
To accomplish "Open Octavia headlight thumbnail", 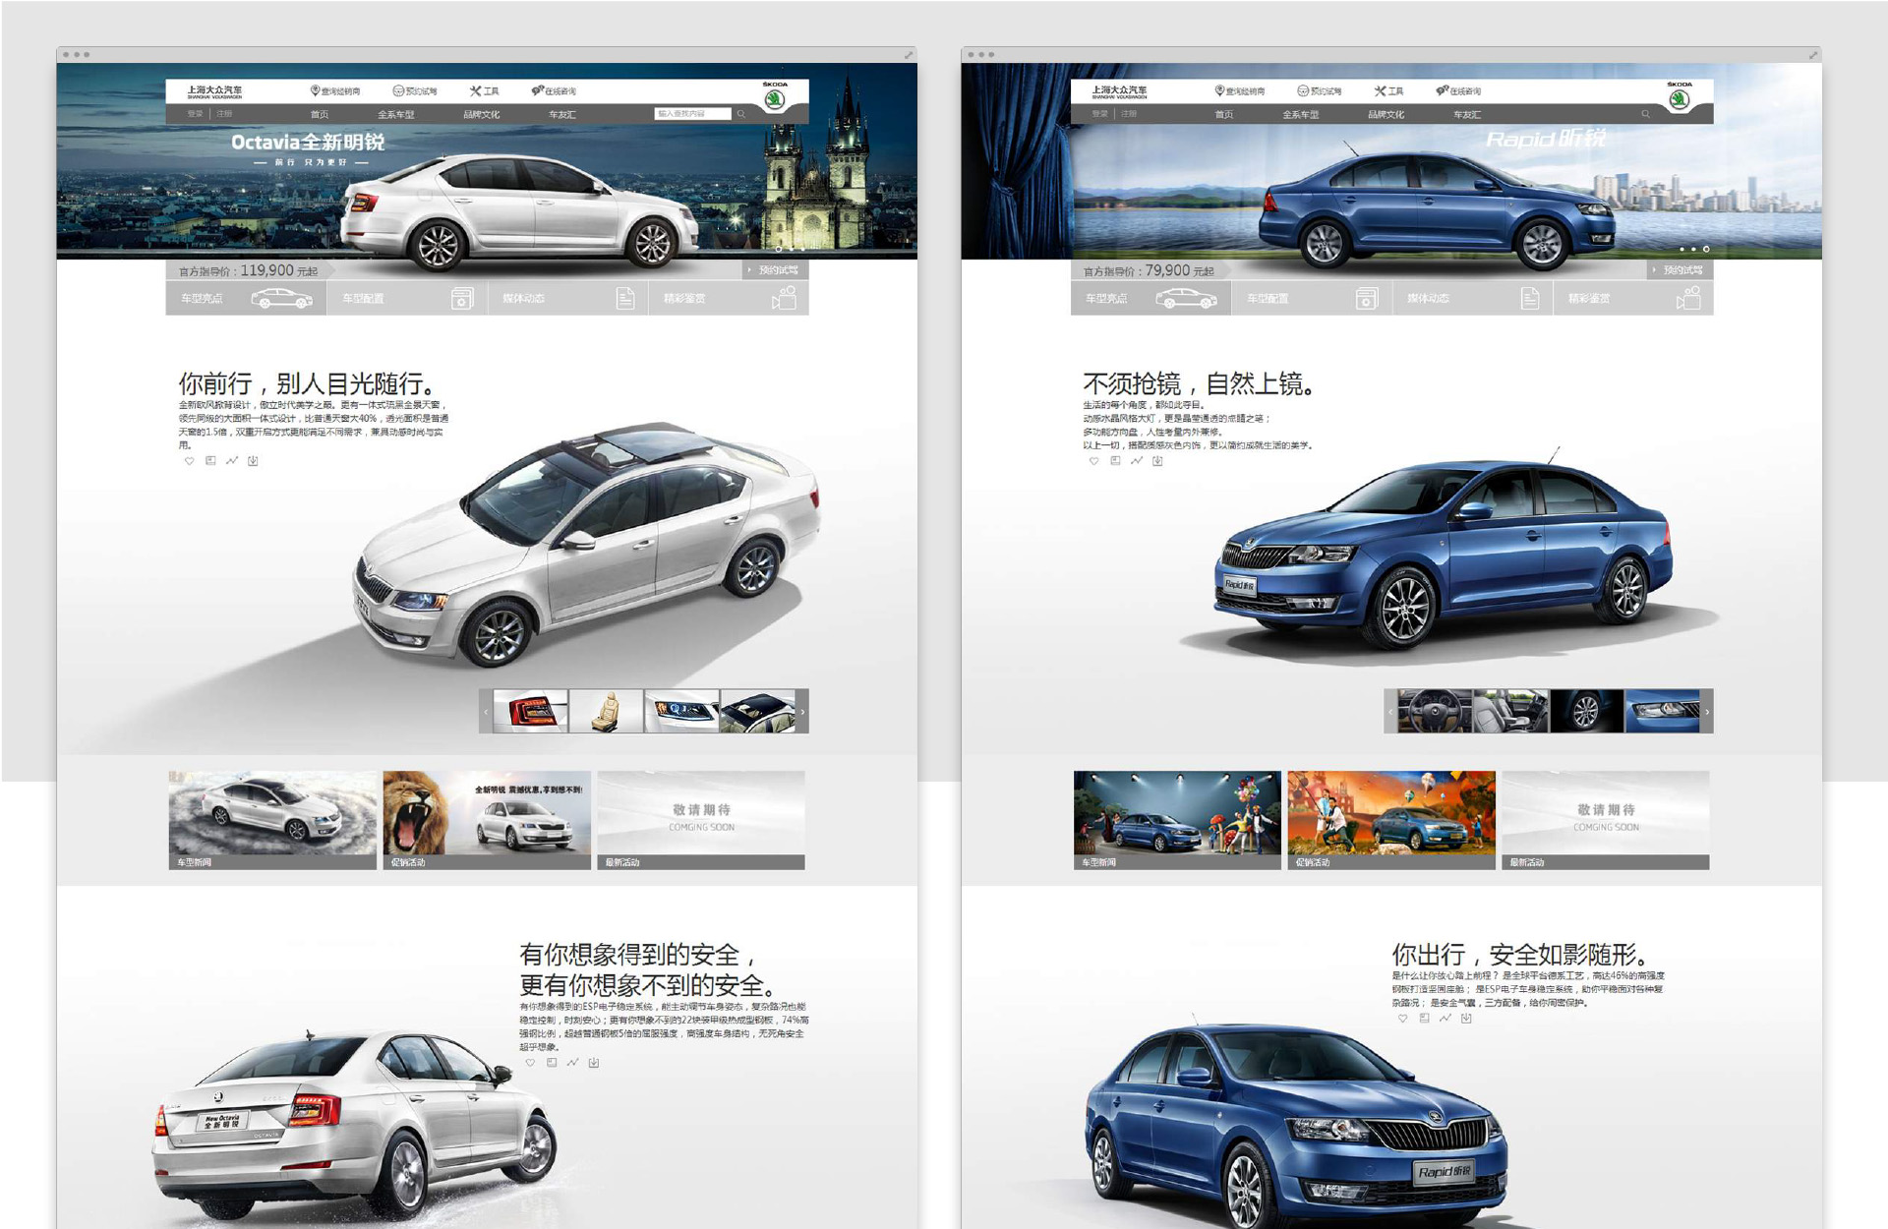I will coord(681,711).
